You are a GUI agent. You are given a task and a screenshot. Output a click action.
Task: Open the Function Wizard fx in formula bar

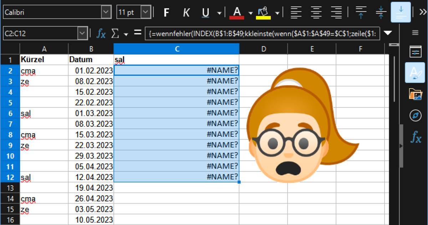[x=101, y=34]
